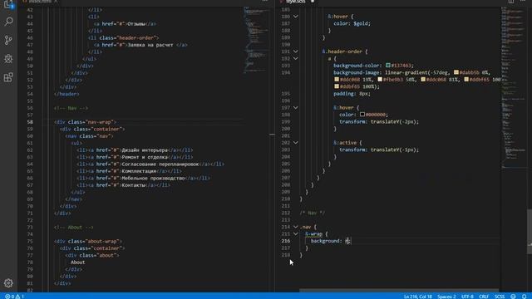Click 'Дизайн интерьера' nav item text
The width and height of the screenshot is (532, 299).
(145, 149)
